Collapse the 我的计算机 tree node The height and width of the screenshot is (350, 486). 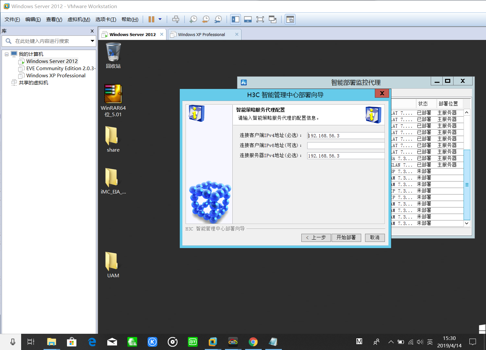(x=7, y=54)
